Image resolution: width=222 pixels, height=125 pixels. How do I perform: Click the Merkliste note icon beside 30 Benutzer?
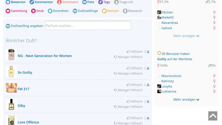point(159,53)
